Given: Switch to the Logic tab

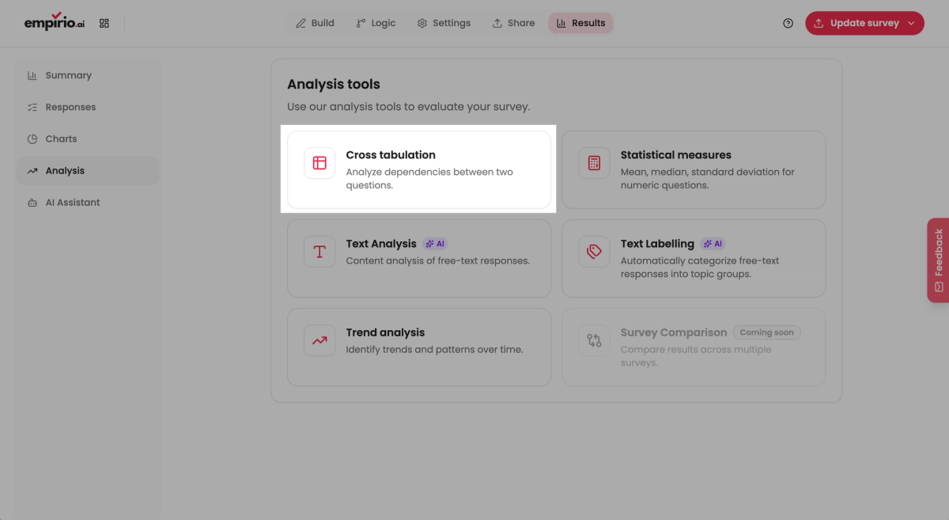Looking at the screenshot, I should coord(376,23).
